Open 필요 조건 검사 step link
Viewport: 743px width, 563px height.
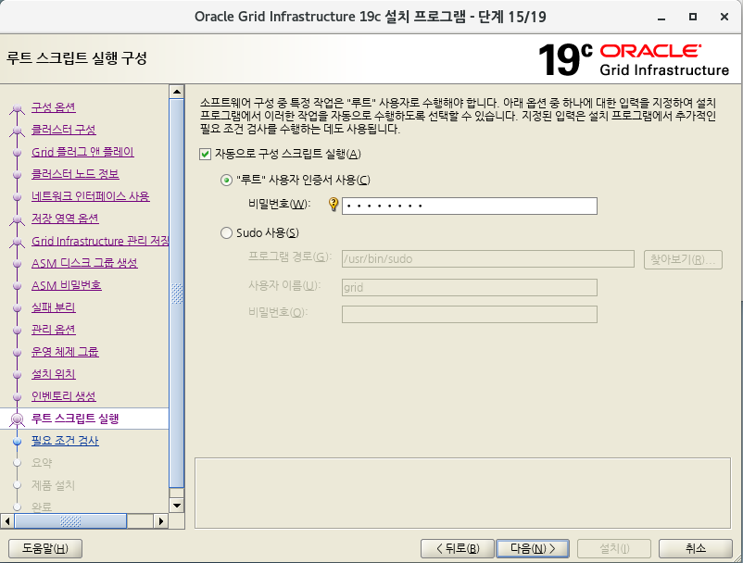(x=65, y=442)
